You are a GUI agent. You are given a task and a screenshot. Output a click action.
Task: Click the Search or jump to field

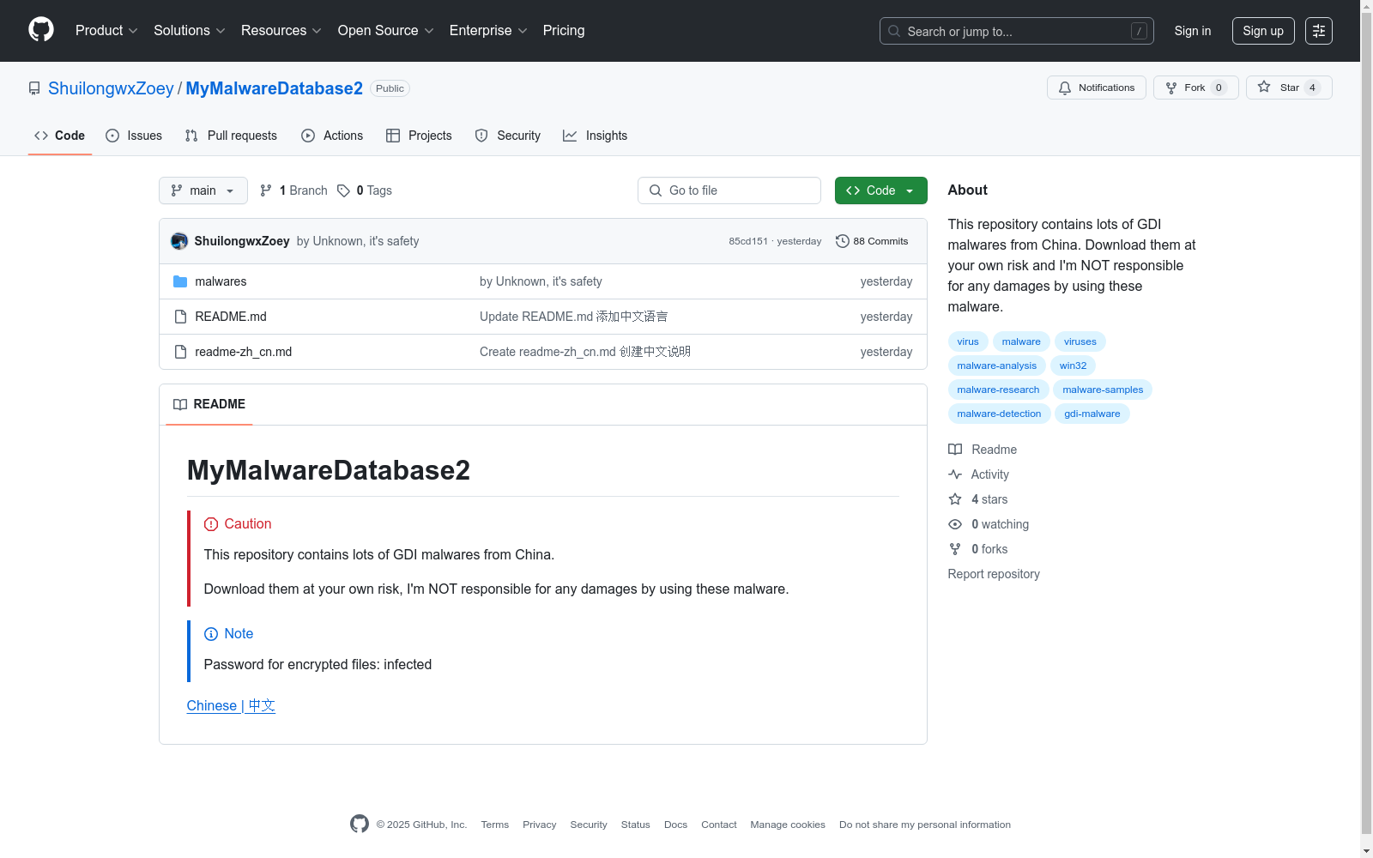click(1017, 31)
